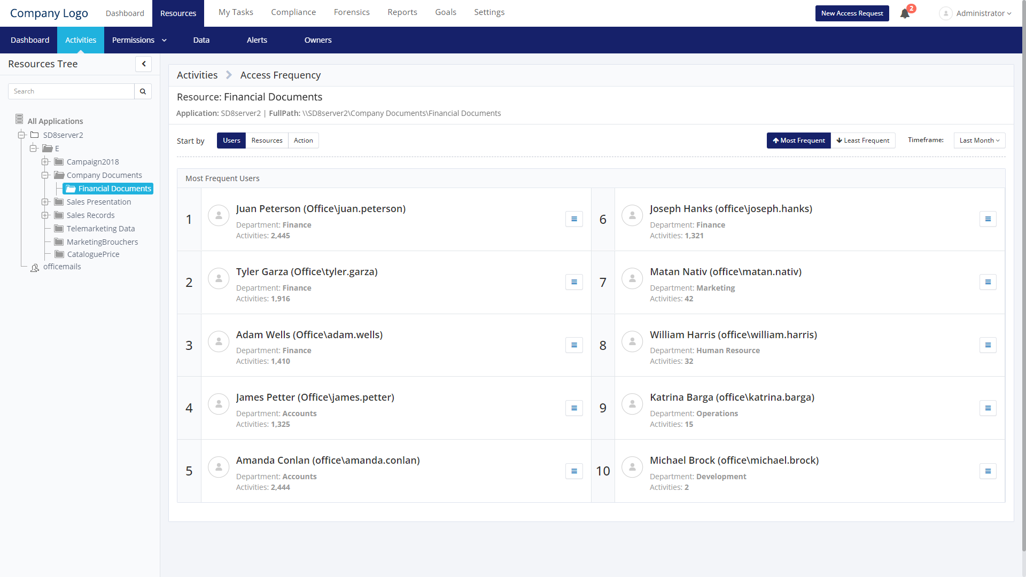
Task: Click the officemails application icon in tree
Action: click(35, 268)
